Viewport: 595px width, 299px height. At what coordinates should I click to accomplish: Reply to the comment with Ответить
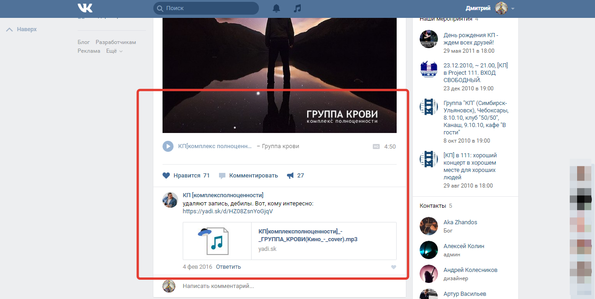point(228,266)
